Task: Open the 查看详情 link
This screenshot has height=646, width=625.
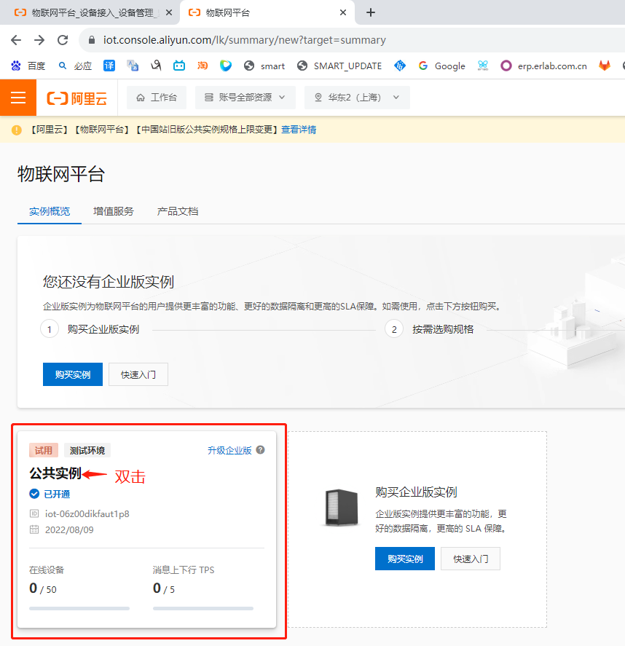Action: (299, 130)
